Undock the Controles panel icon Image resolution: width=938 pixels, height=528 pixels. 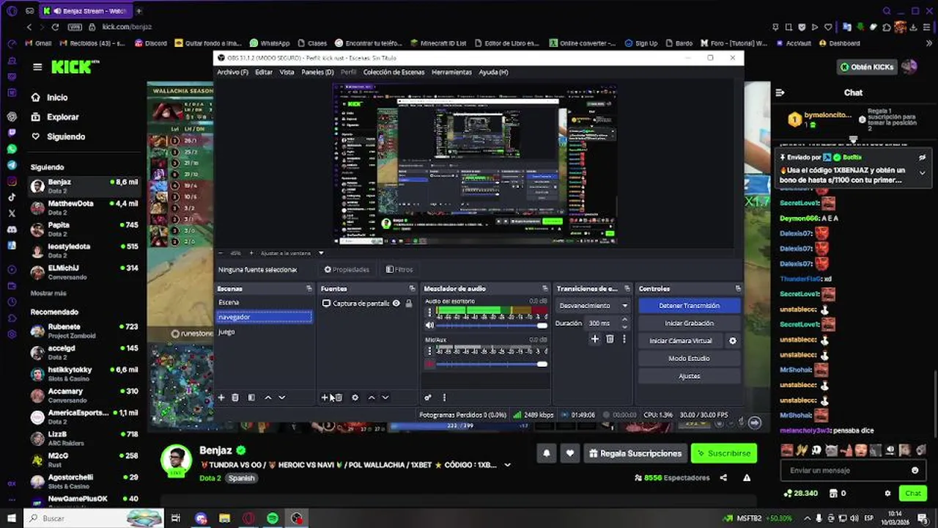click(738, 289)
